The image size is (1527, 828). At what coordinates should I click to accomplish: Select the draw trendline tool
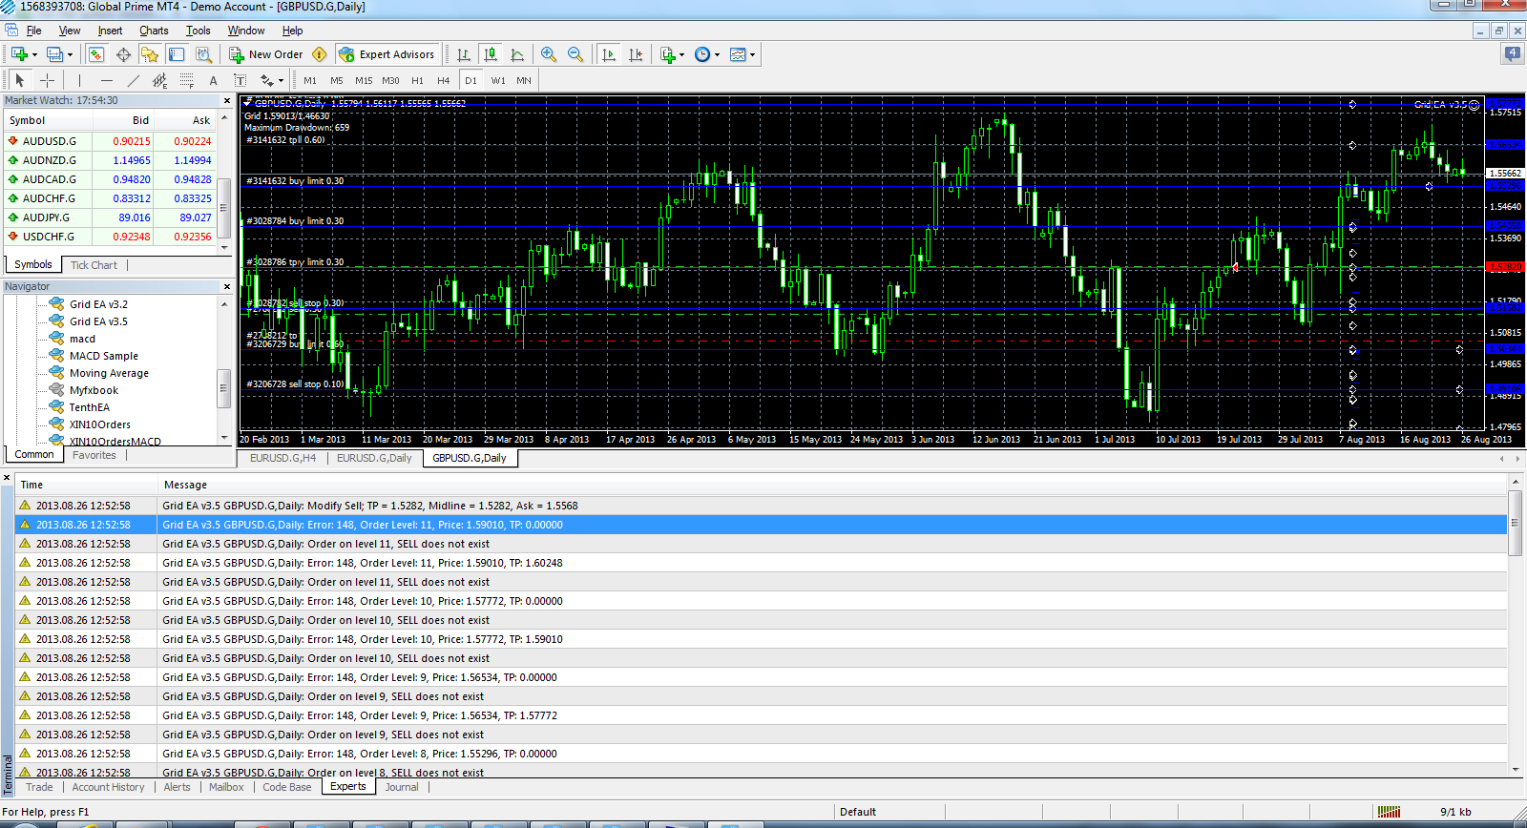[134, 80]
